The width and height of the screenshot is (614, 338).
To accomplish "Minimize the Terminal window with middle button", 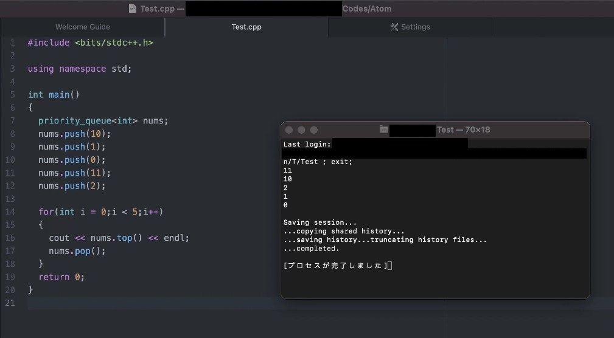I will (301, 130).
